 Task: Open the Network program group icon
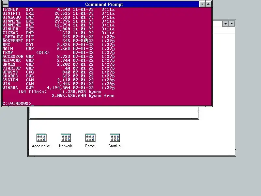[66, 138]
